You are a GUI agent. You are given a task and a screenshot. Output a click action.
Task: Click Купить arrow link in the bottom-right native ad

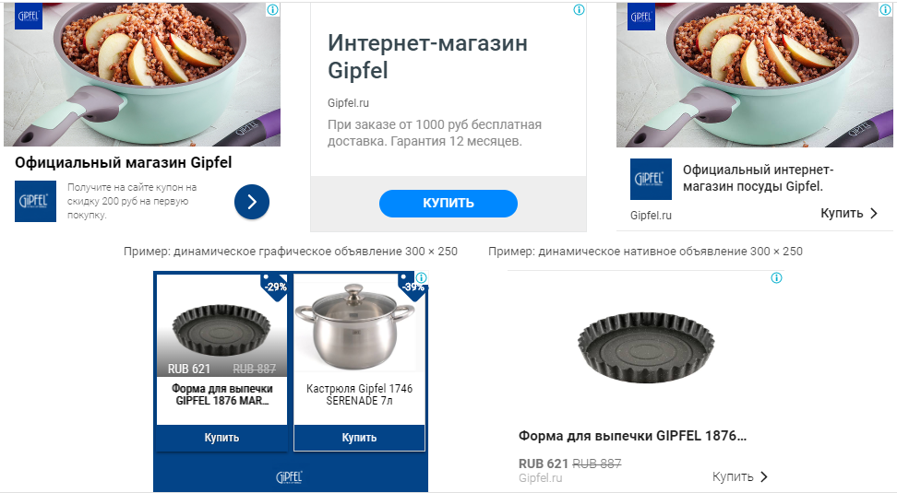(x=740, y=476)
